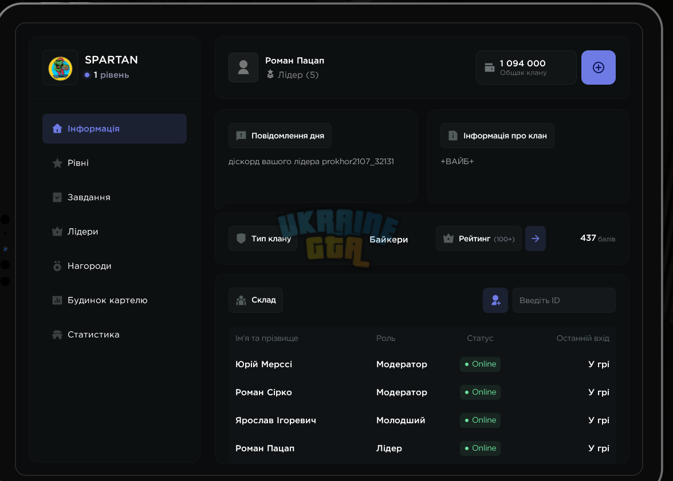Click the Лідер role in members table
Screen dimensions: 673x481
[389, 448]
